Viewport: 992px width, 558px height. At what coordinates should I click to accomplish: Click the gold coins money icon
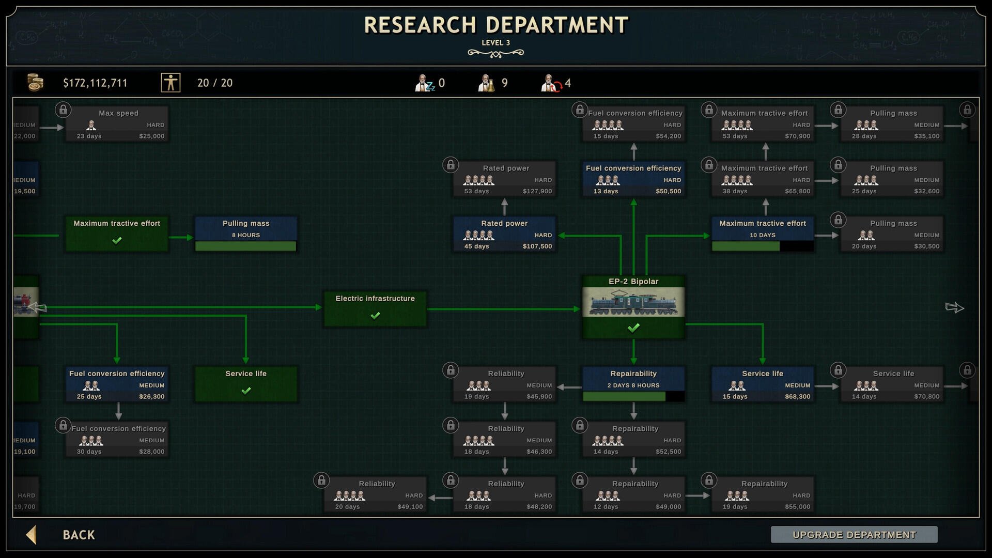click(x=35, y=83)
